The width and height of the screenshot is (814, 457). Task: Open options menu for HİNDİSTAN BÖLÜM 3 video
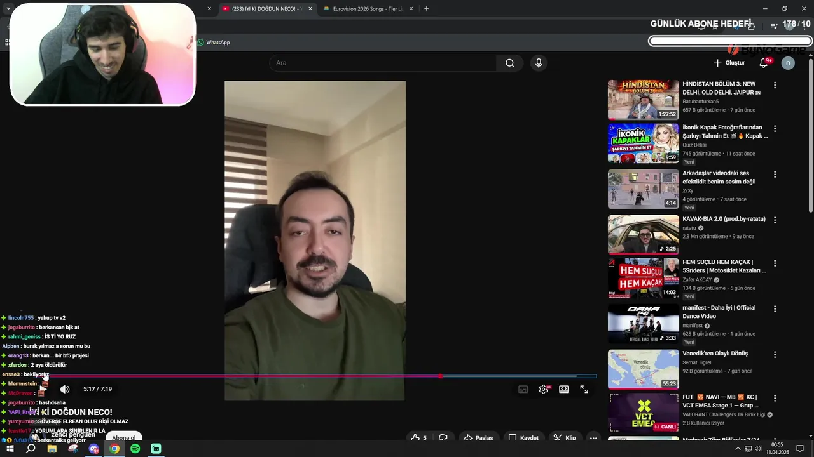775,85
